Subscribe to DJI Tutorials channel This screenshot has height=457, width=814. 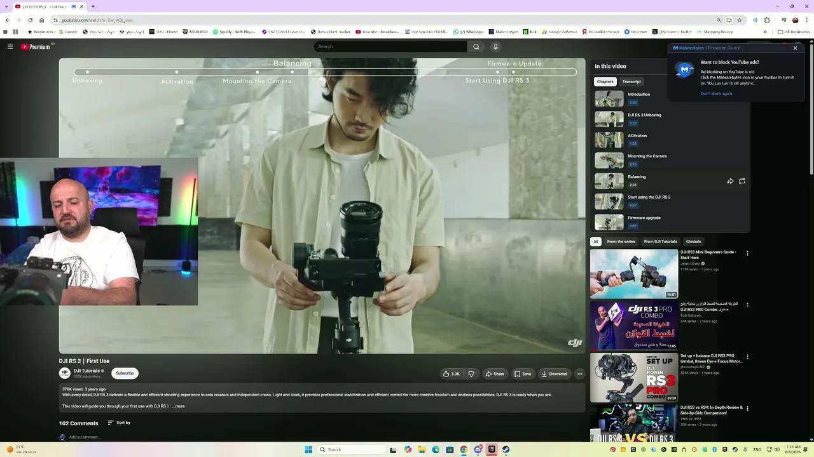click(x=125, y=373)
